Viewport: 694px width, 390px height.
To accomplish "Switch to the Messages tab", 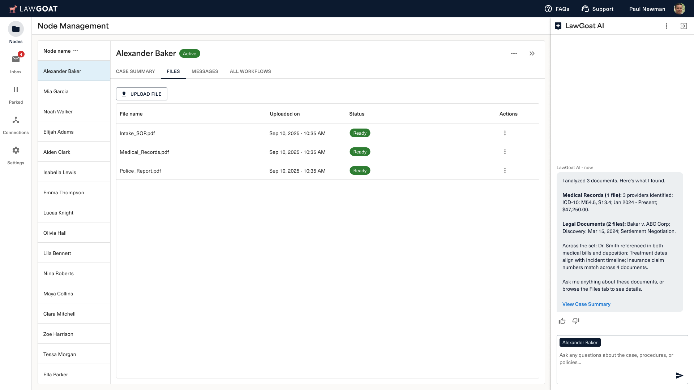I will point(205,71).
